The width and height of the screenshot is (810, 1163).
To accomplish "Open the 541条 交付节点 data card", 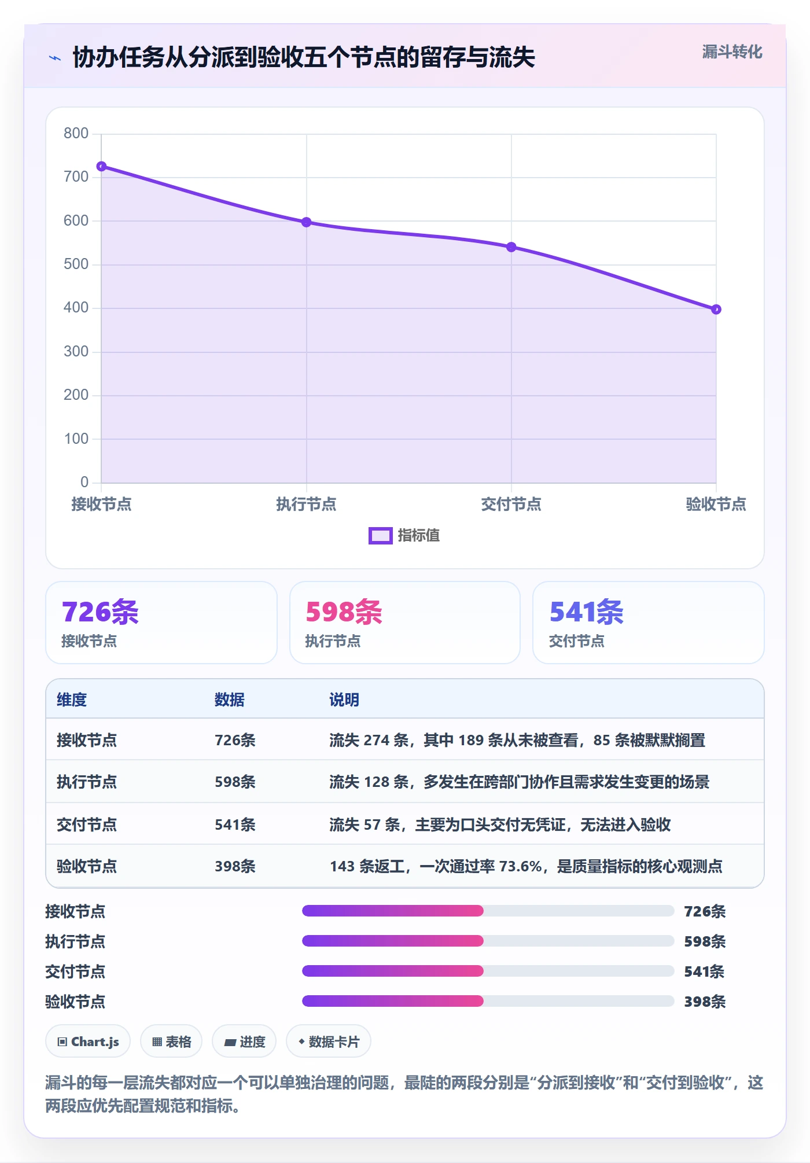I will pyautogui.click(x=649, y=623).
